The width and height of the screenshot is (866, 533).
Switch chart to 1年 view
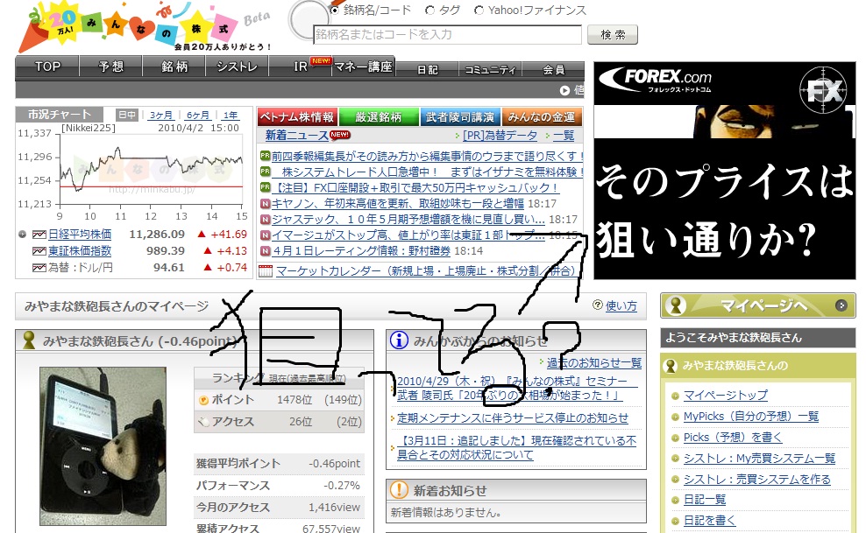[231, 115]
